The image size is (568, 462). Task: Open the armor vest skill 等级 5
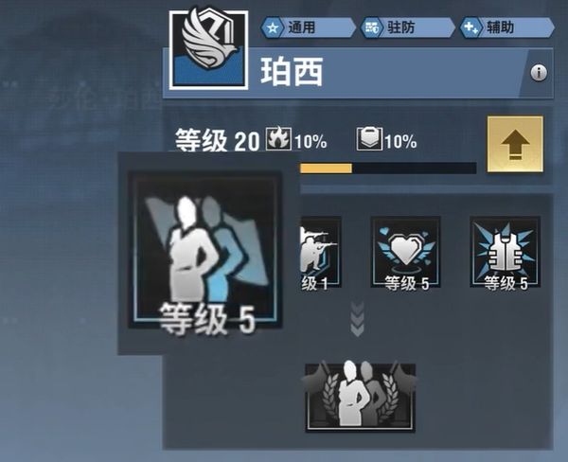[506, 253]
